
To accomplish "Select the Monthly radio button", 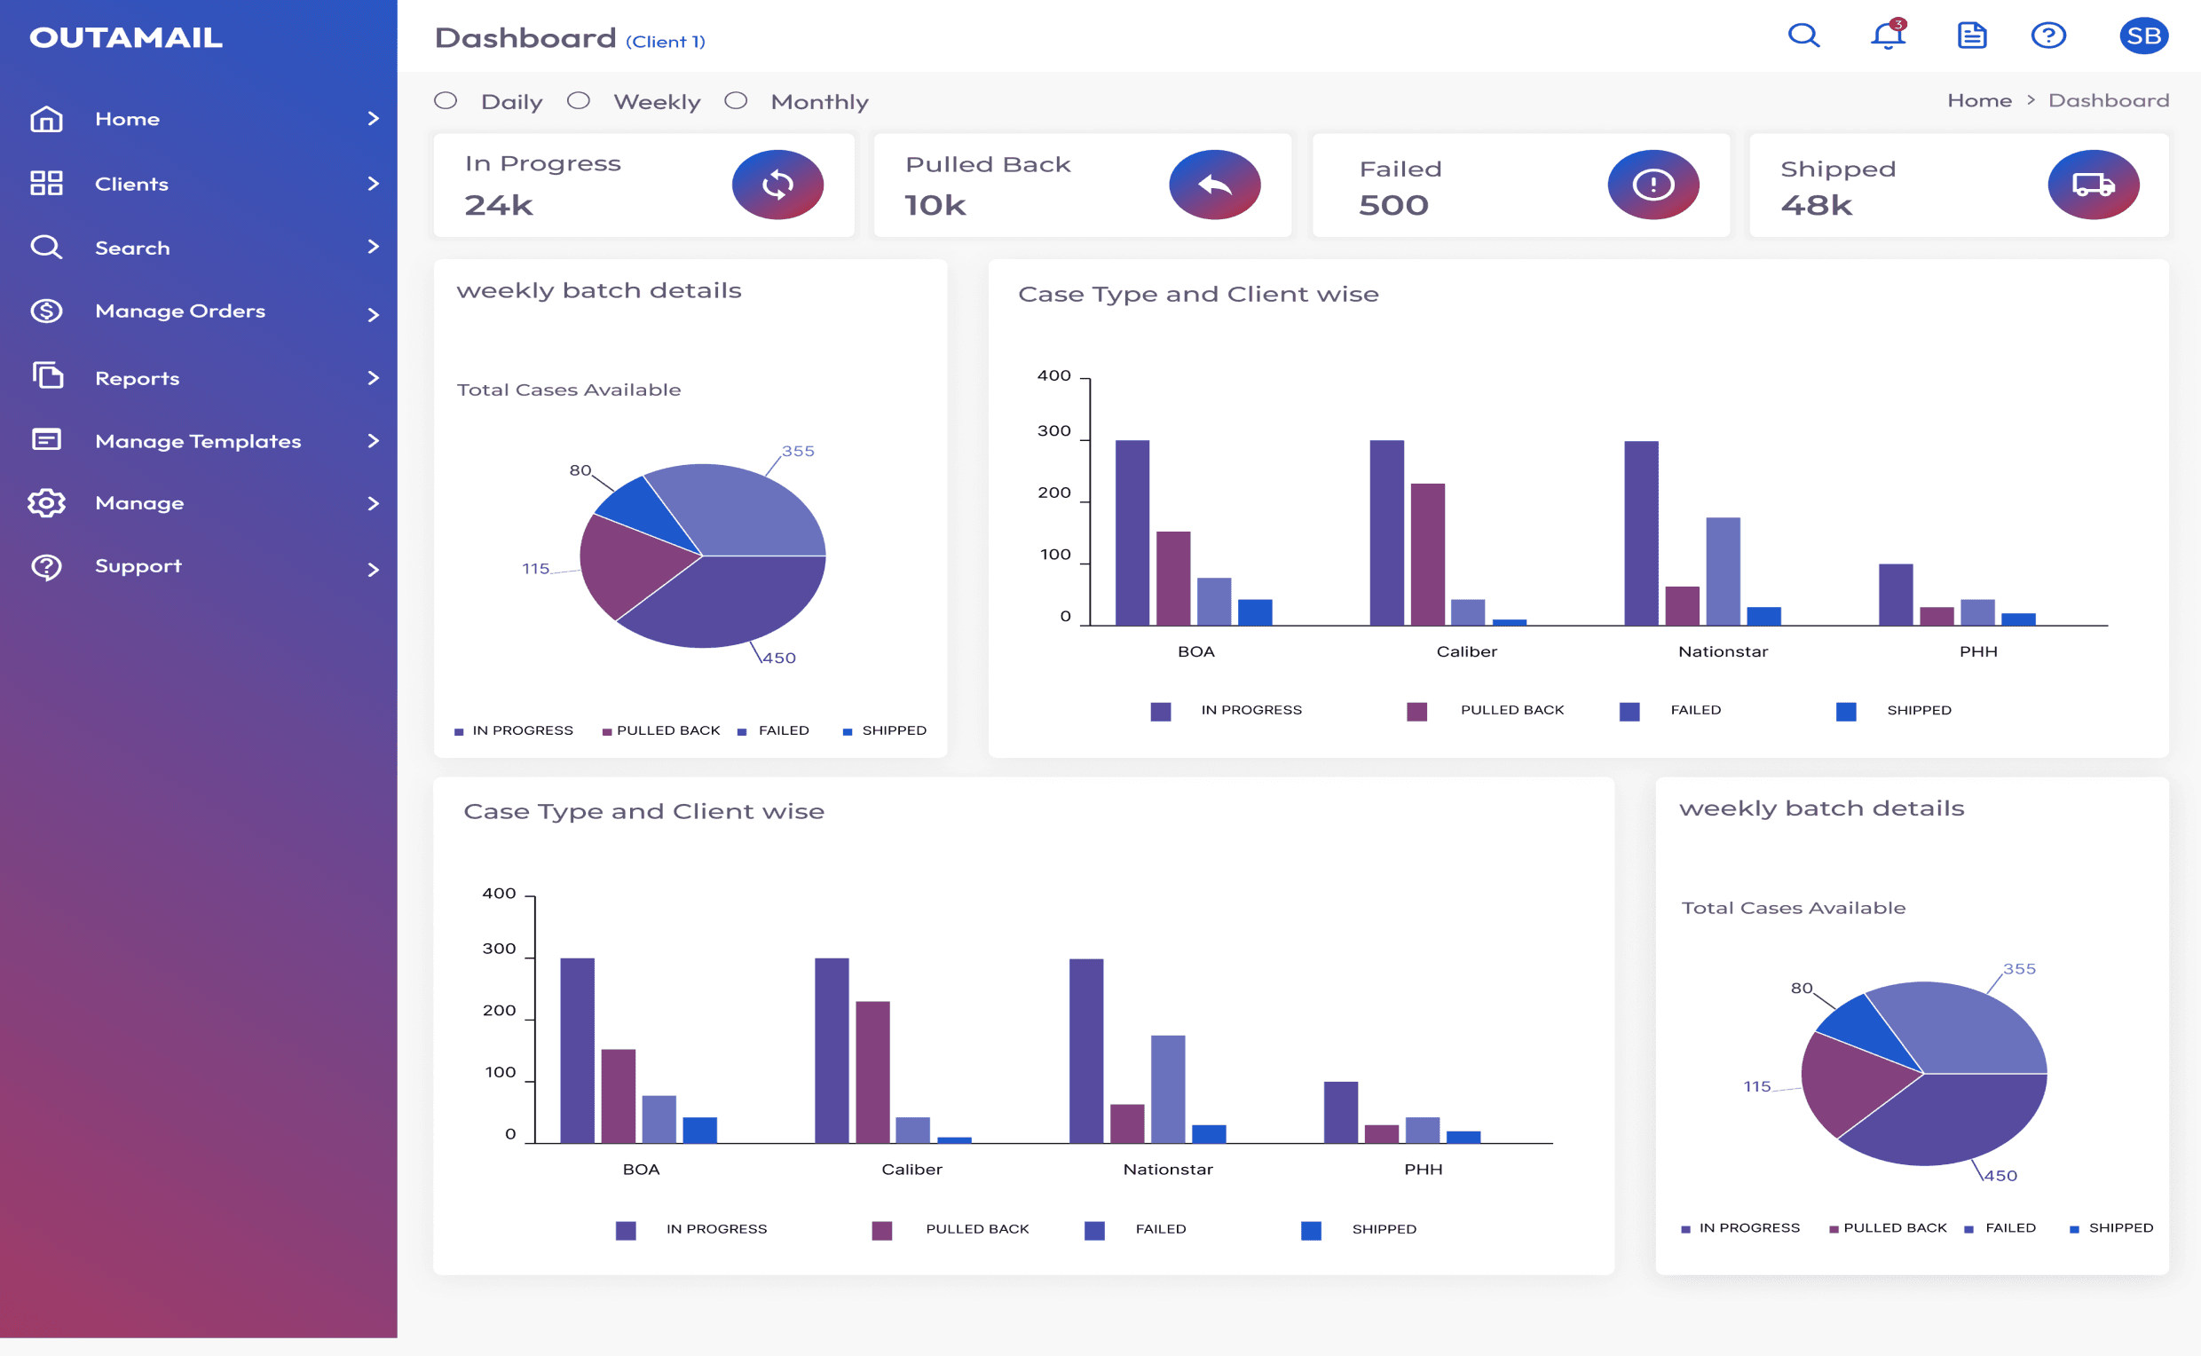I will point(737,100).
